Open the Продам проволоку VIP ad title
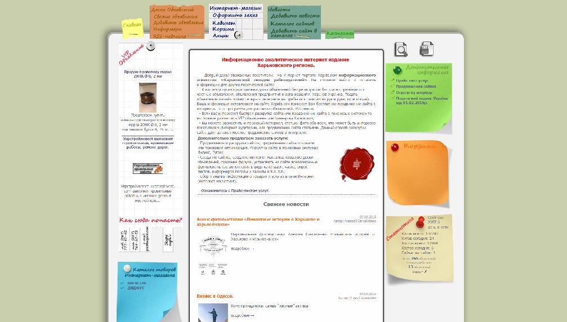Screen dimensions: 567x322 (148, 74)
